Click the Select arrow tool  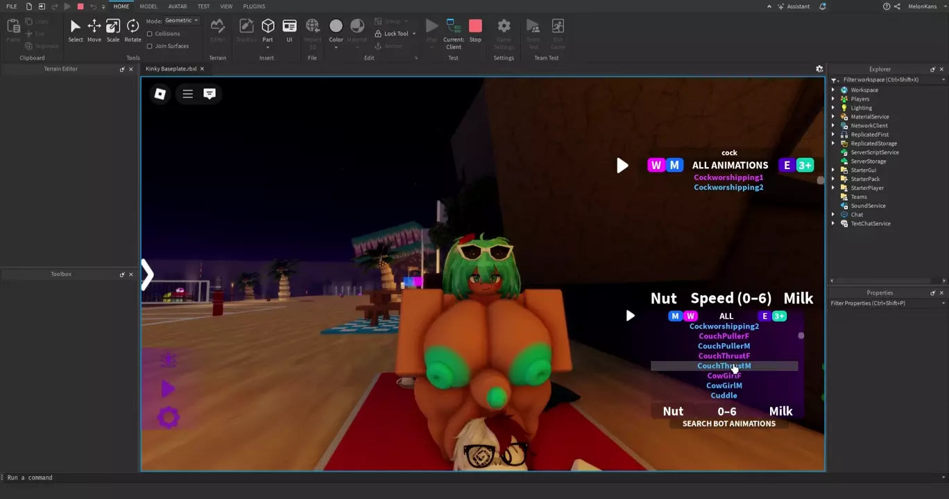[76, 30]
